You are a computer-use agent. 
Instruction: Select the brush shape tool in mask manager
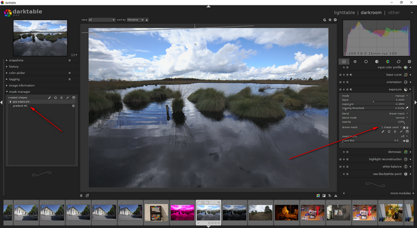pyautogui.click(x=49, y=98)
